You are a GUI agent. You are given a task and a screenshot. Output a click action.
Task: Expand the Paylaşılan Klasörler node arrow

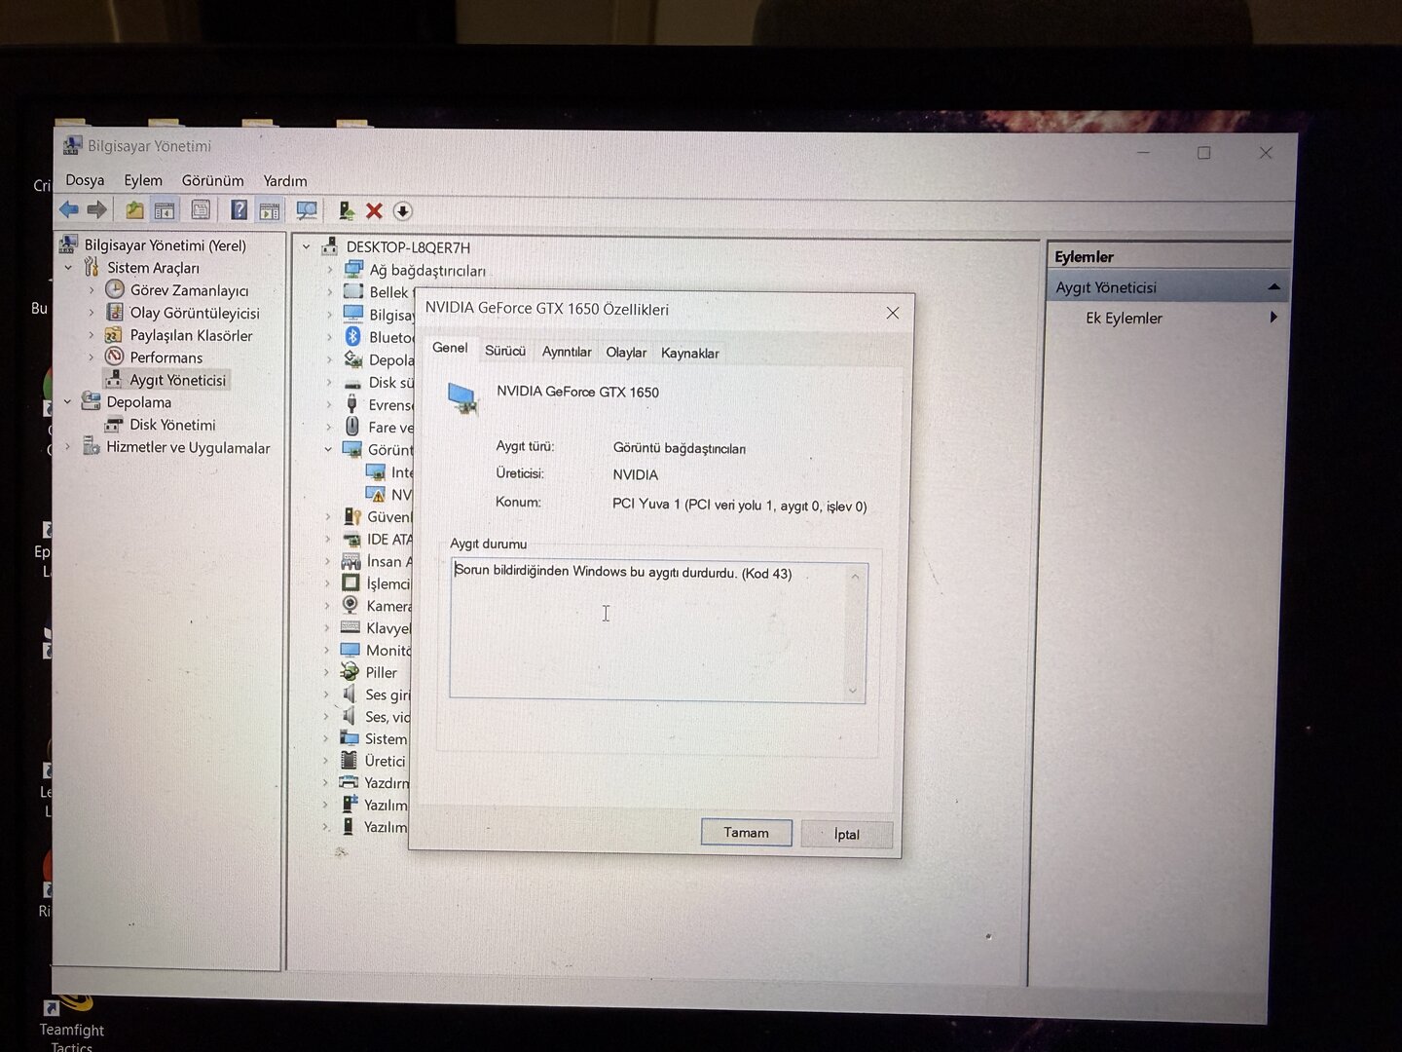[92, 334]
